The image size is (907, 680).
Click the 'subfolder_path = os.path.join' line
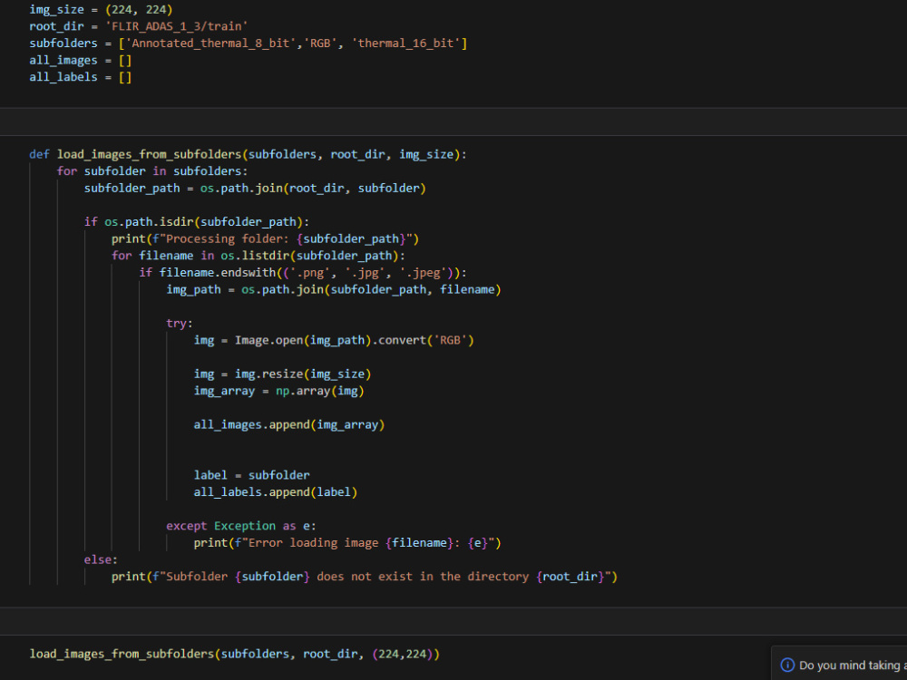pos(255,188)
